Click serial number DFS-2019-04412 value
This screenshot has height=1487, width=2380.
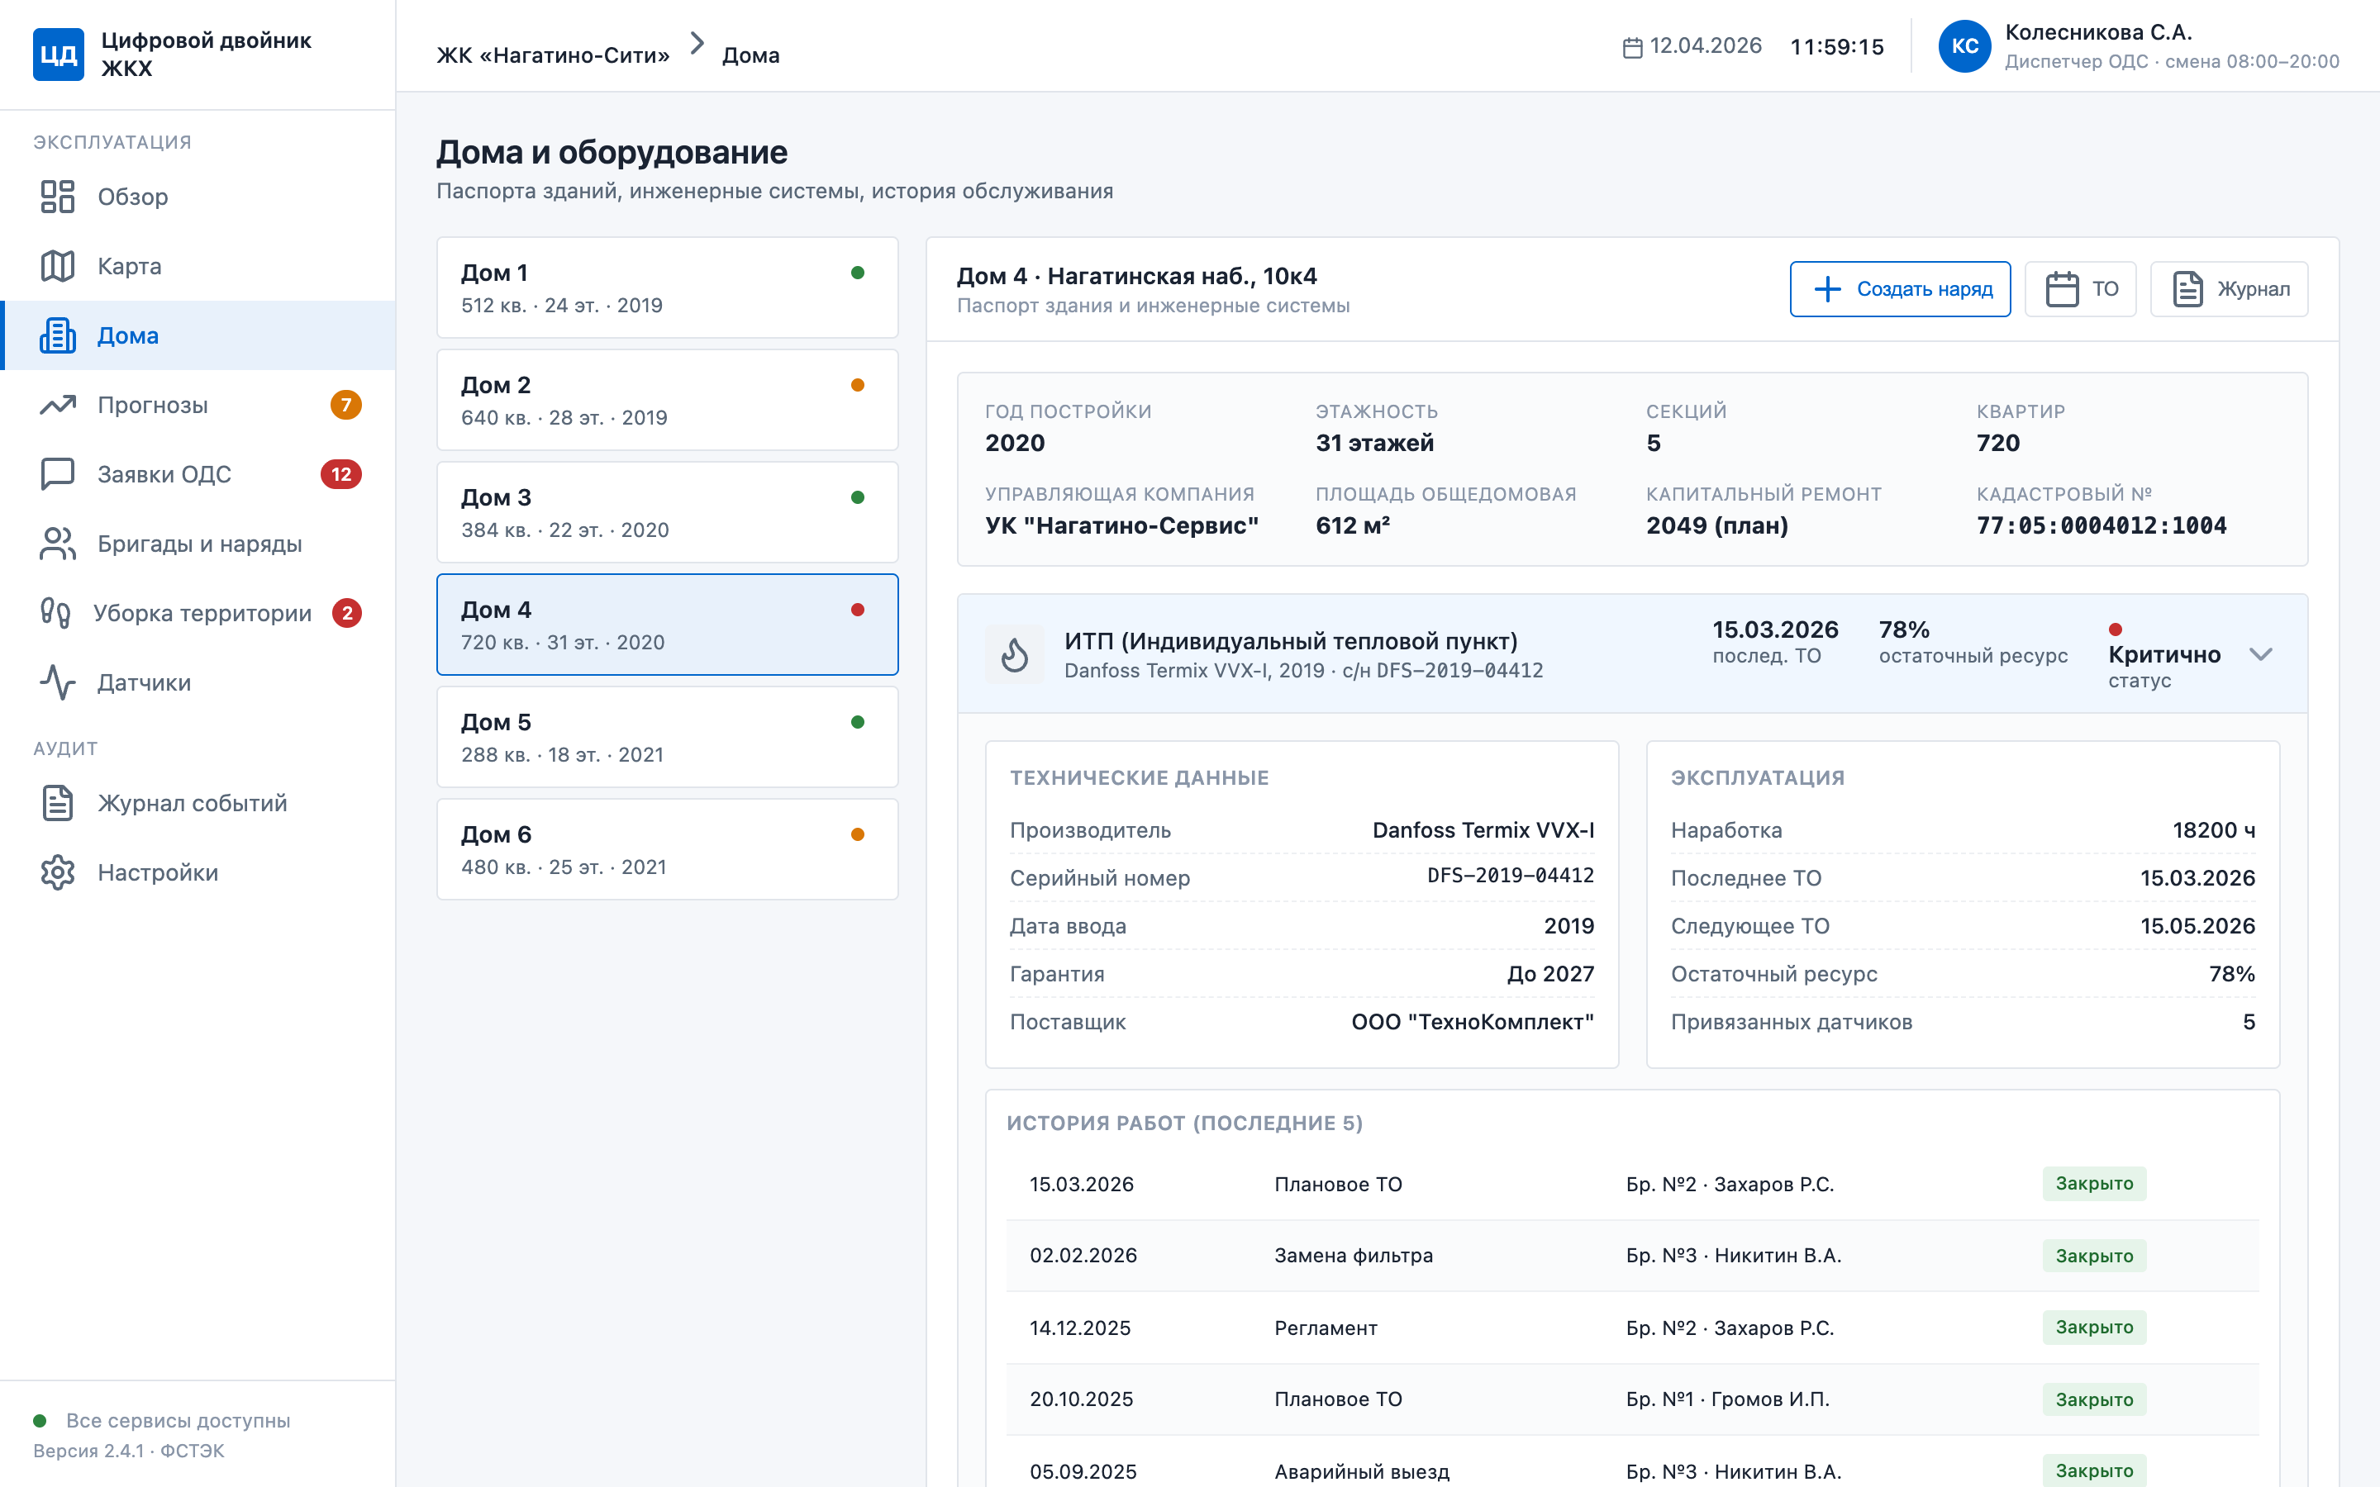pos(1511,876)
